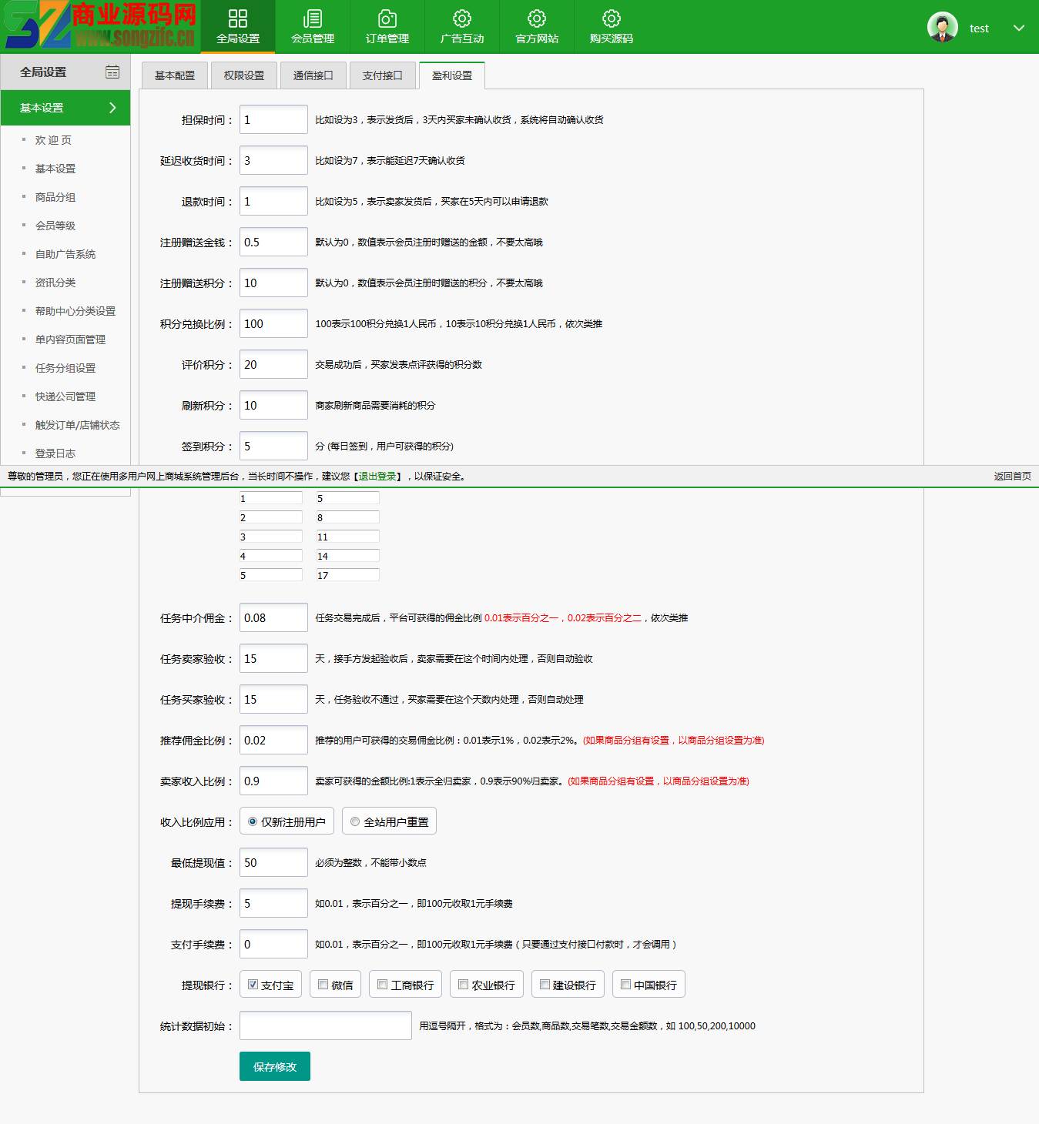Click the 退出登录 link
Viewport: 1039px width, 1124px height.
377,477
